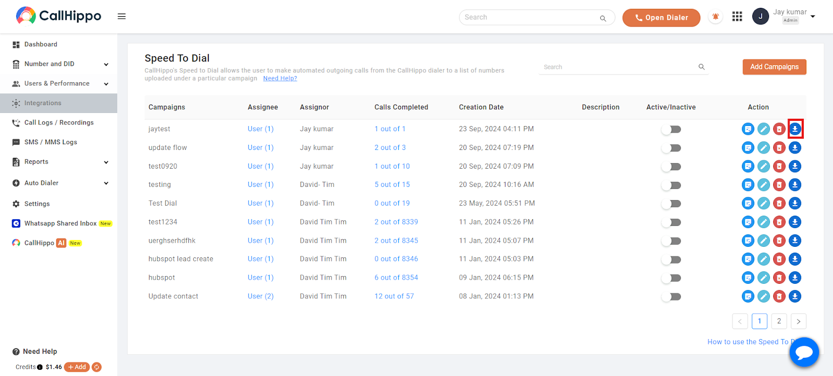Open 5 out of 15 calls link
833x376 pixels.
point(392,184)
